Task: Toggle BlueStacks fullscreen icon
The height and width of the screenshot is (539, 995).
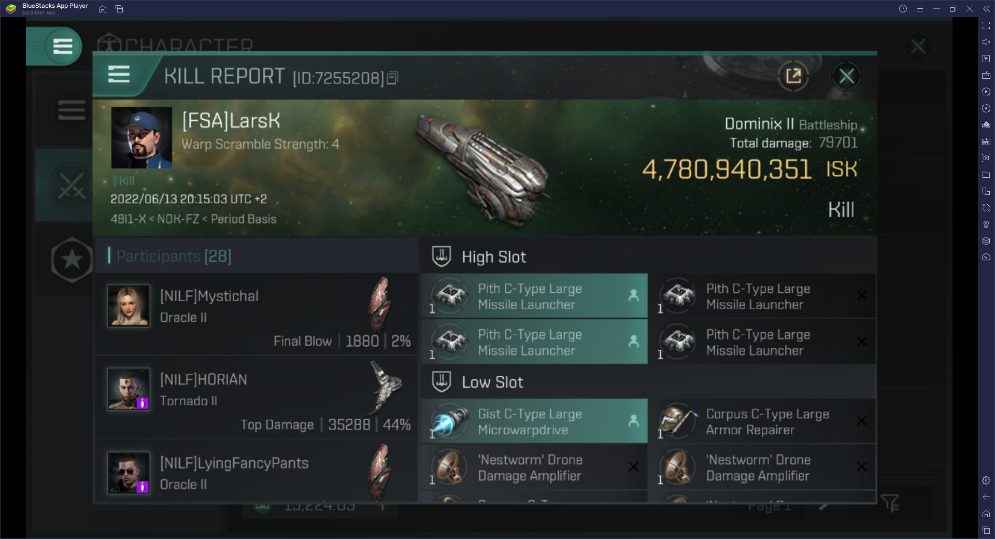Action: point(986,25)
